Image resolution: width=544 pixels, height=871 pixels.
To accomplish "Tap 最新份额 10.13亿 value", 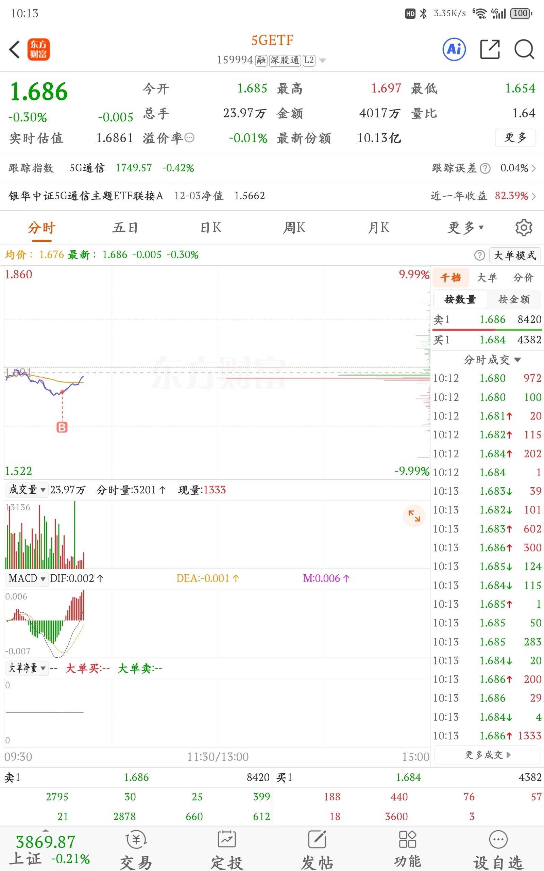I will (x=379, y=138).
